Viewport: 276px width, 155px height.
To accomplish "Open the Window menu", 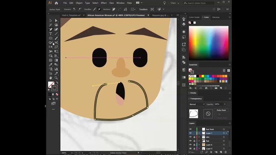I will 120,3.
